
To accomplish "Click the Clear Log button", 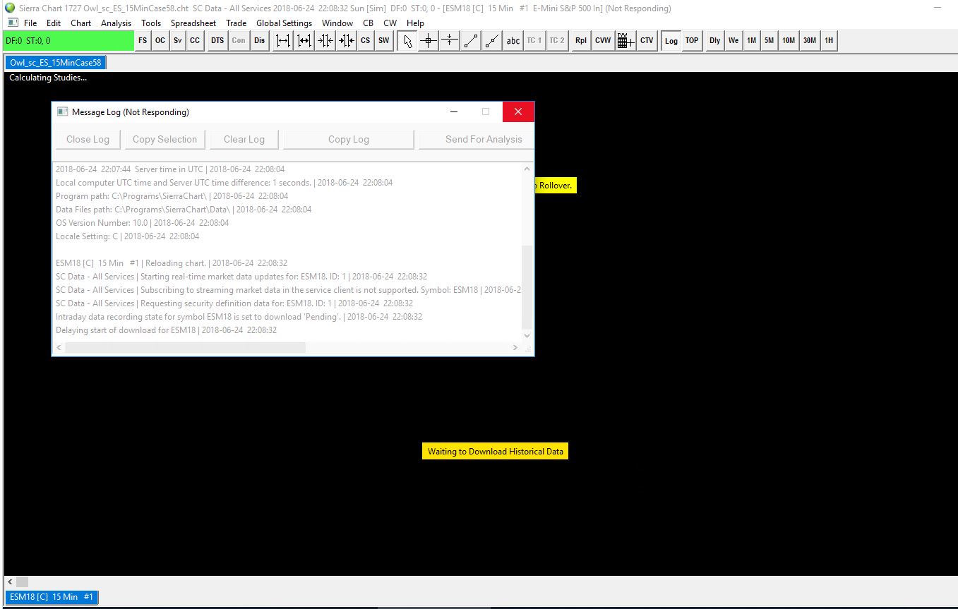I will 244,139.
